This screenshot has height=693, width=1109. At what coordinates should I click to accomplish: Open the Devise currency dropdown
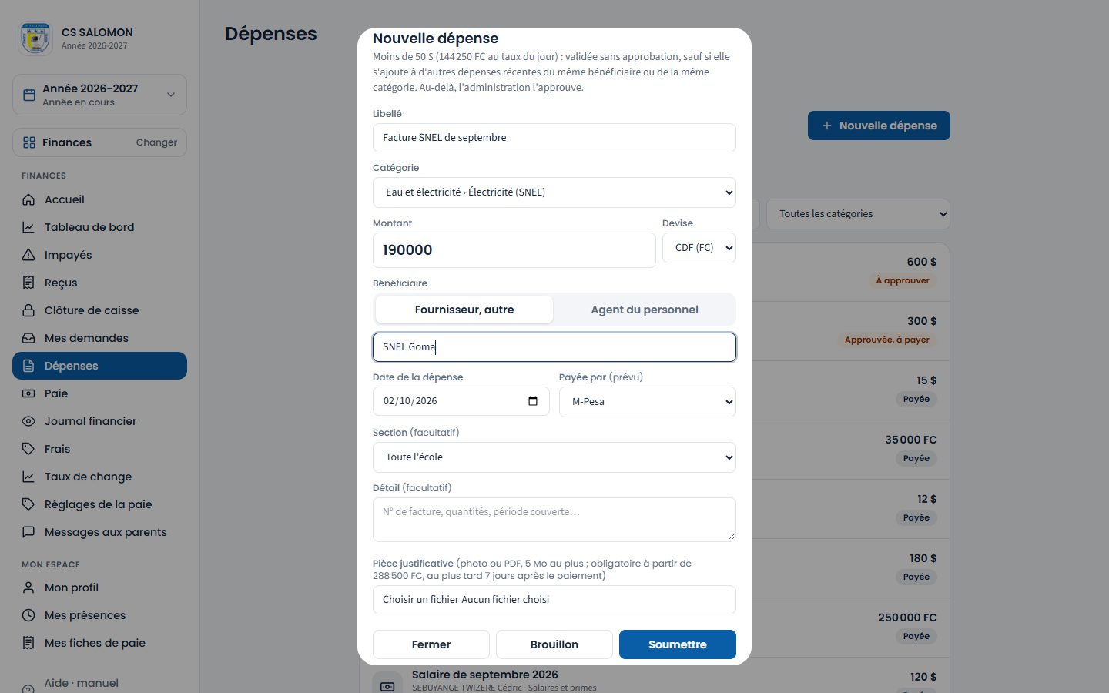coord(699,248)
